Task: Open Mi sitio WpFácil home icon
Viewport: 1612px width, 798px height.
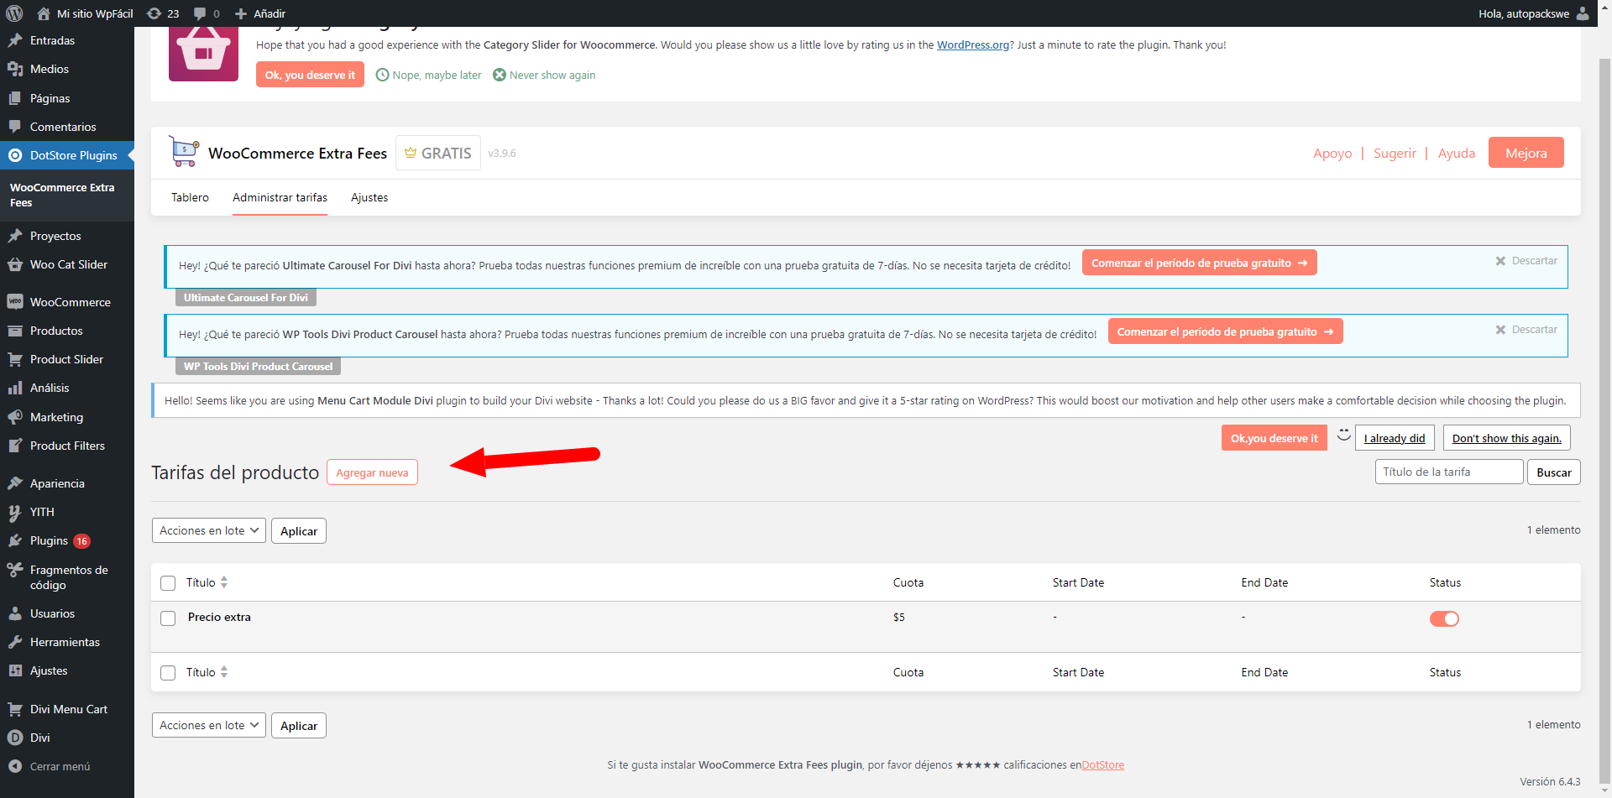Action: (x=44, y=13)
